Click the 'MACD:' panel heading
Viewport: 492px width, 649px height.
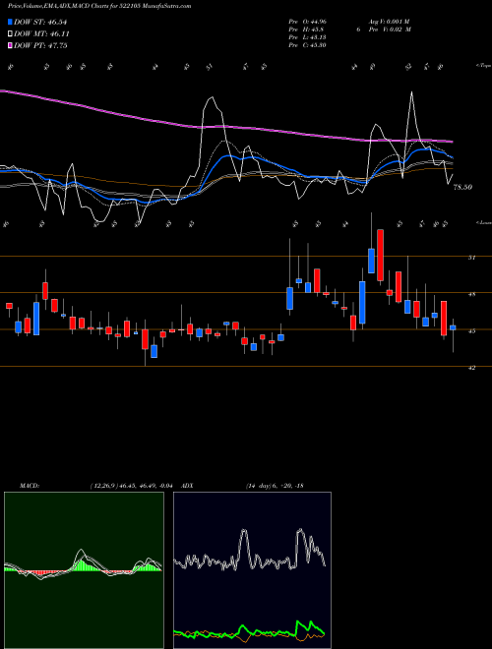click(x=29, y=486)
